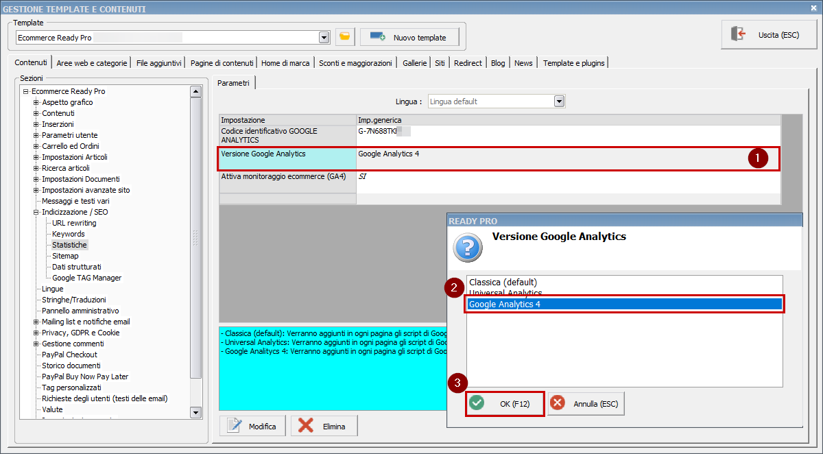This screenshot has width=823, height=454.
Task: Select the Tag personalizzati tree item
Action: point(72,387)
